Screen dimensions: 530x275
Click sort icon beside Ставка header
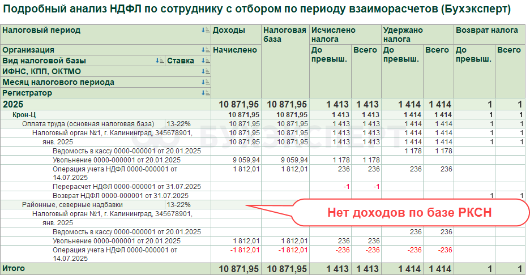(x=206, y=61)
